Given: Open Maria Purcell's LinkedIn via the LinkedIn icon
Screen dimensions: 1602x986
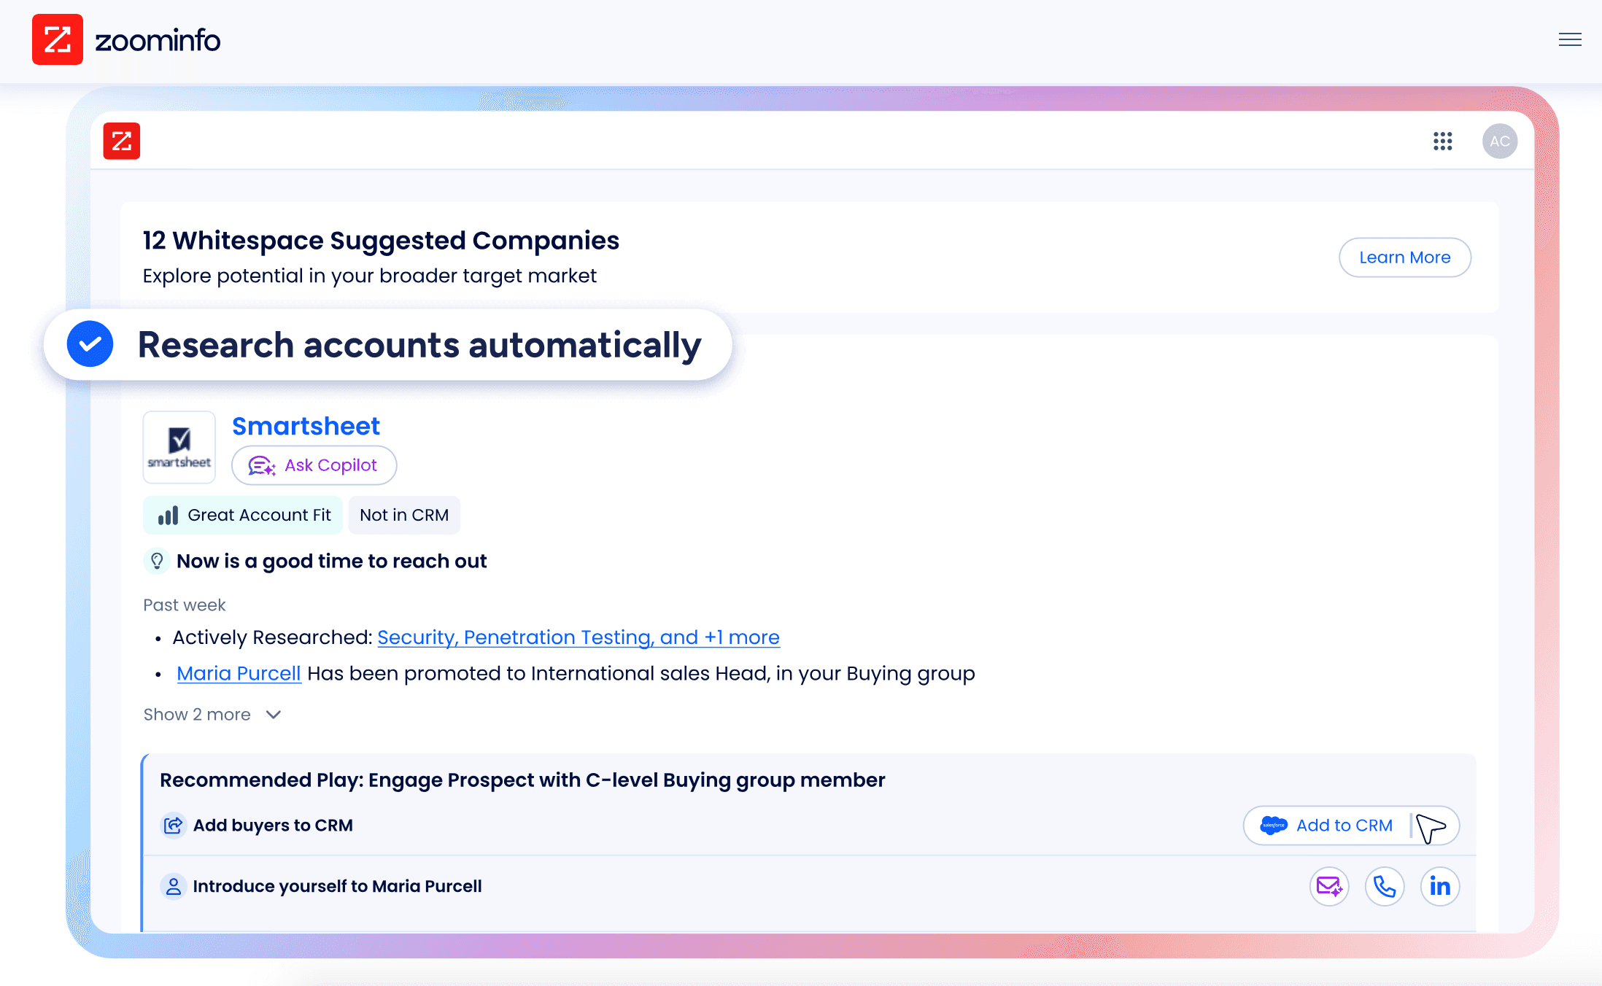Looking at the screenshot, I should click(x=1440, y=885).
